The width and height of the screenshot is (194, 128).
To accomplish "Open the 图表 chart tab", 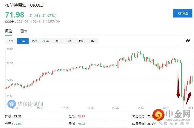I will [24, 31].
